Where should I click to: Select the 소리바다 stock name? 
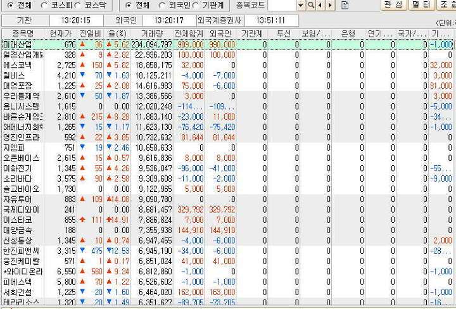[18, 179]
